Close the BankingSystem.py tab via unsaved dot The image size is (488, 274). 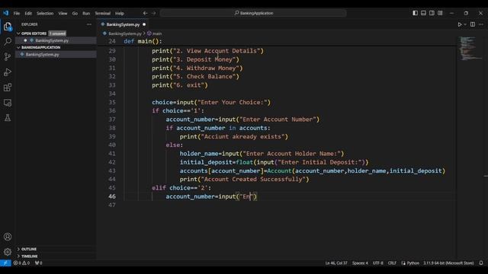click(x=144, y=24)
